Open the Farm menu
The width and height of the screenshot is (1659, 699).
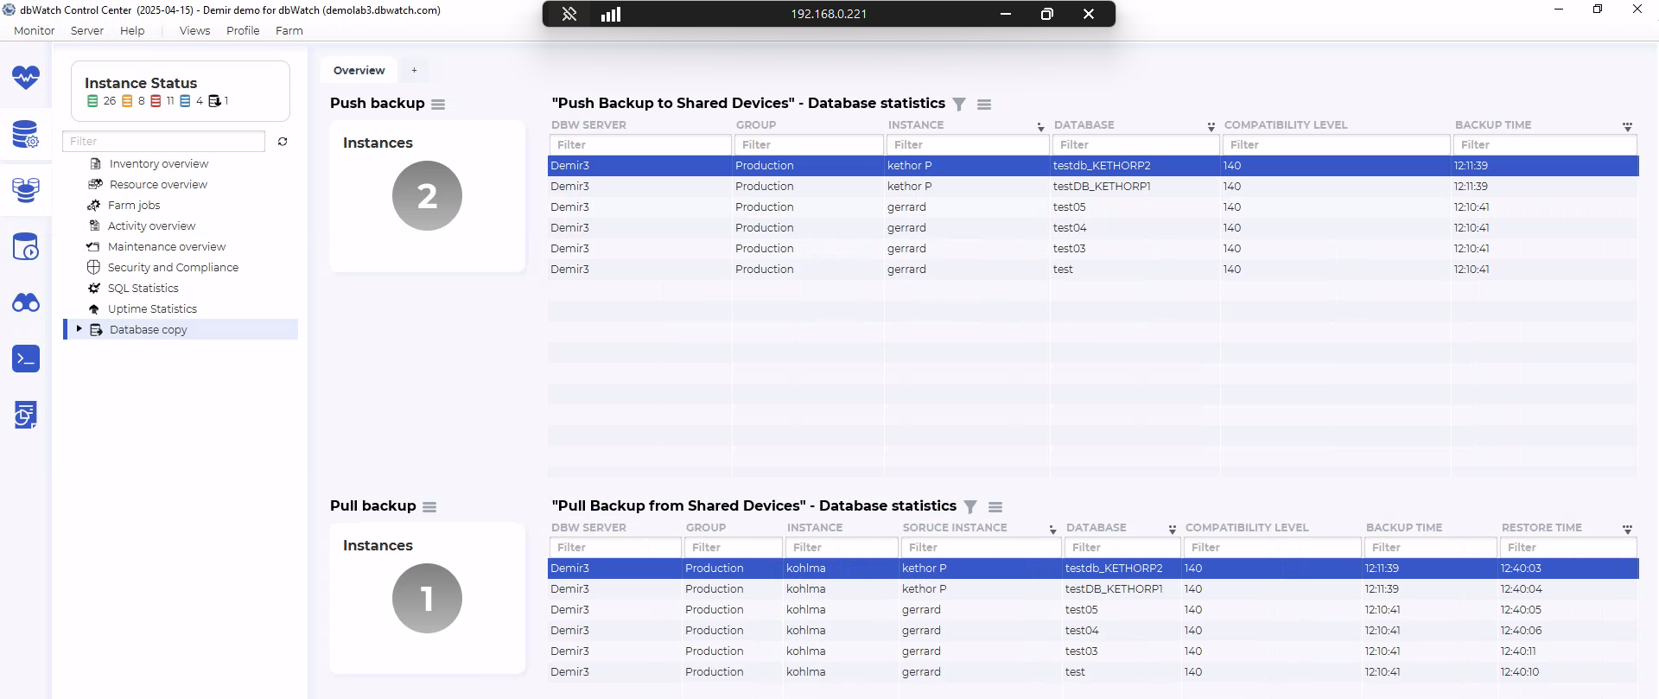pos(289,30)
